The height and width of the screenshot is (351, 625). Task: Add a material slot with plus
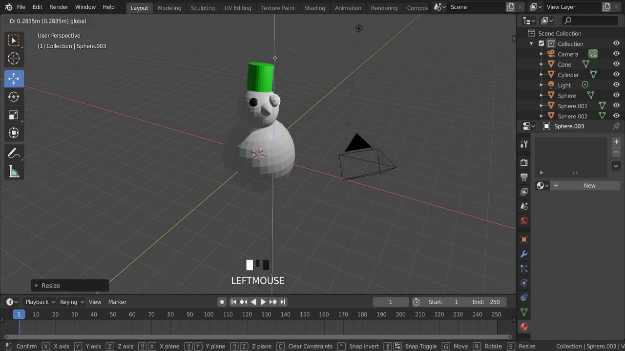[x=616, y=142]
